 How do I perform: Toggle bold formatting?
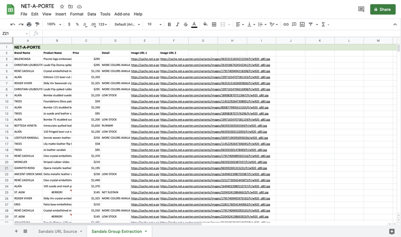(x=169, y=24)
